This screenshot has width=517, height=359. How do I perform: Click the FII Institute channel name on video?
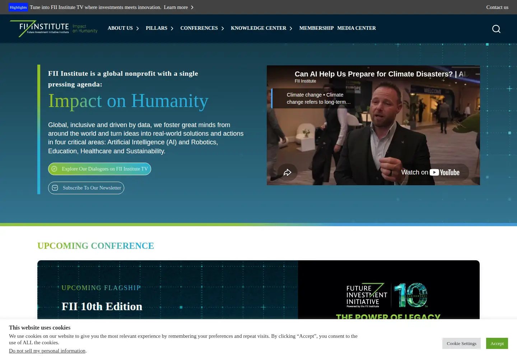point(305,81)
